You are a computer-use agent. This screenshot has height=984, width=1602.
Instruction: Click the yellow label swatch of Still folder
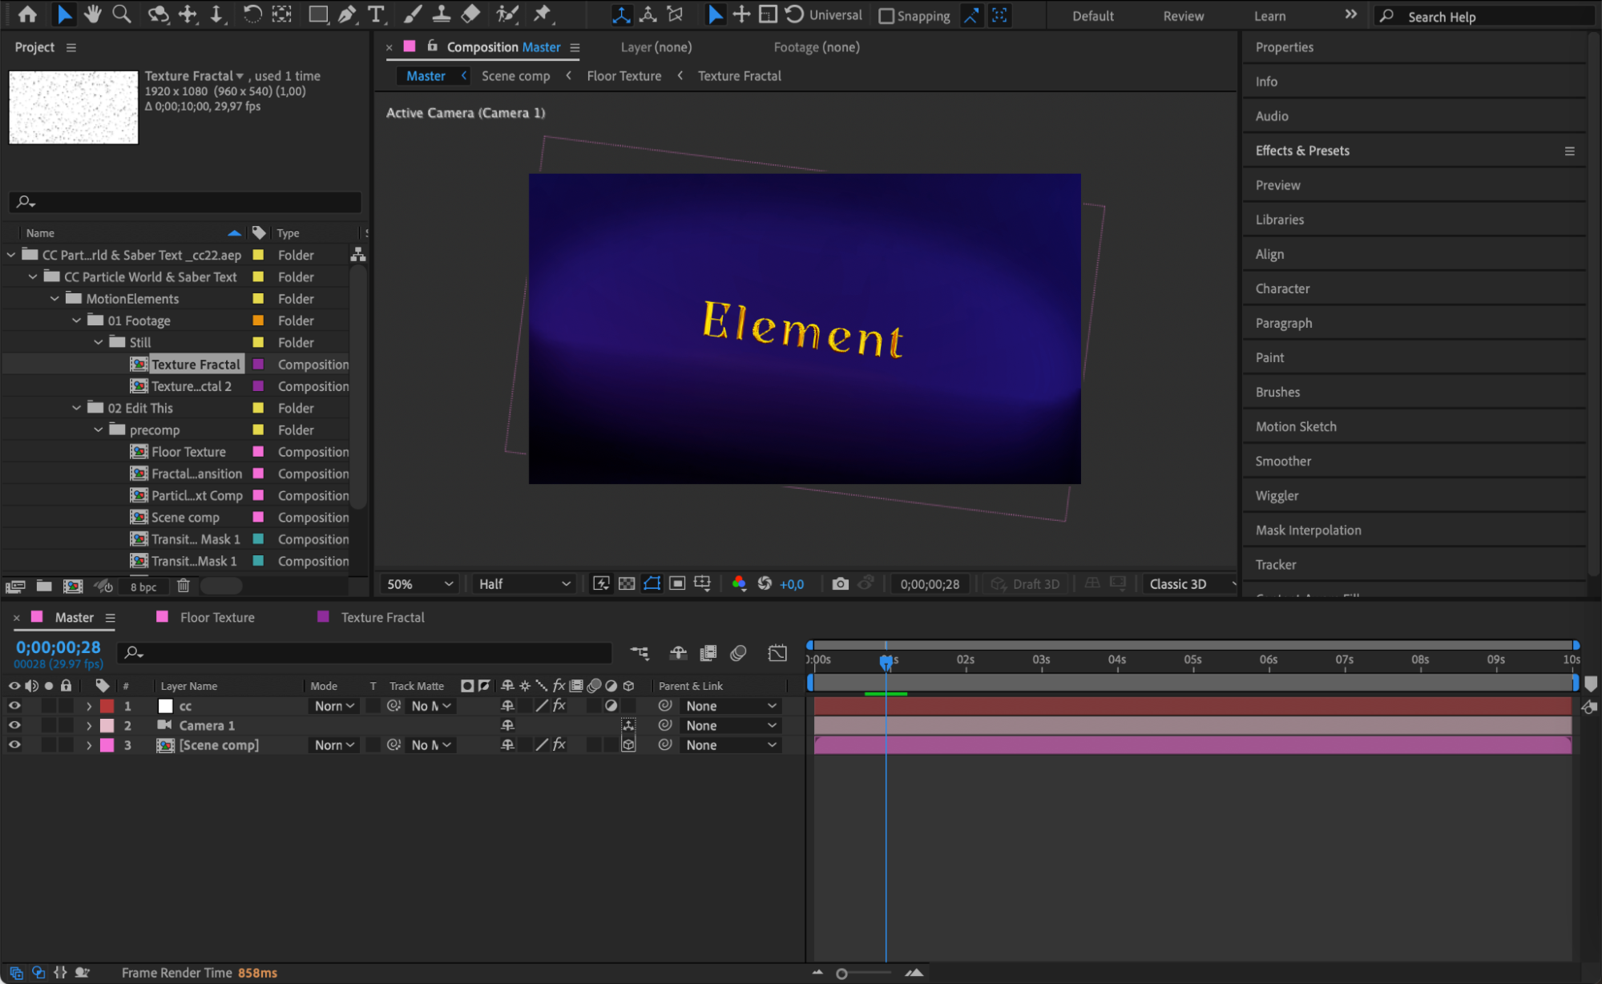pos(258,342)
